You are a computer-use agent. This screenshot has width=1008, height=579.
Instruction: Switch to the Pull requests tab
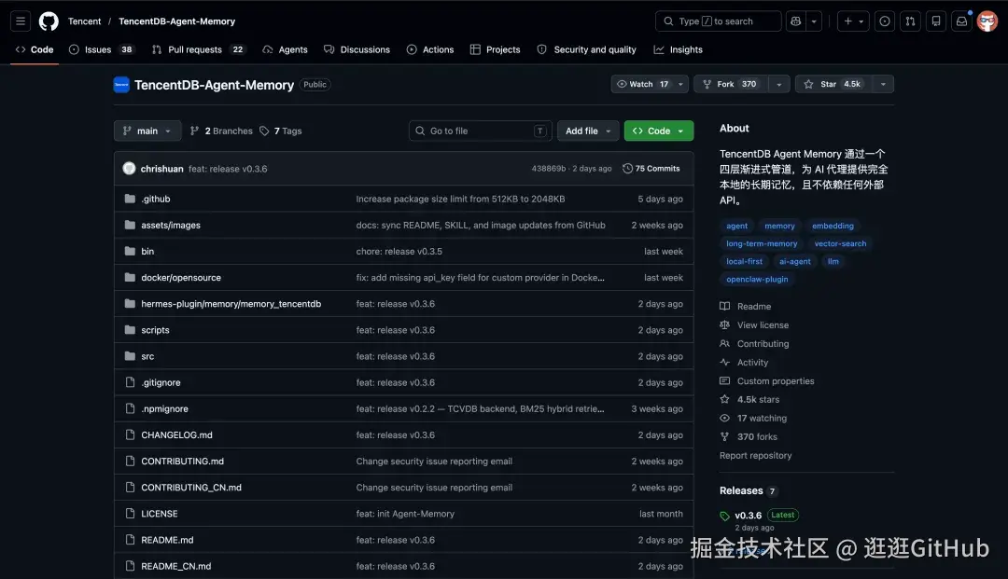198,49
